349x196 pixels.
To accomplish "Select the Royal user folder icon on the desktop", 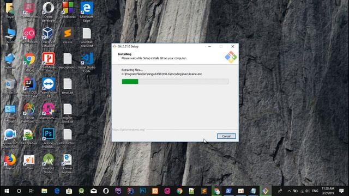I will coord(10,10).
